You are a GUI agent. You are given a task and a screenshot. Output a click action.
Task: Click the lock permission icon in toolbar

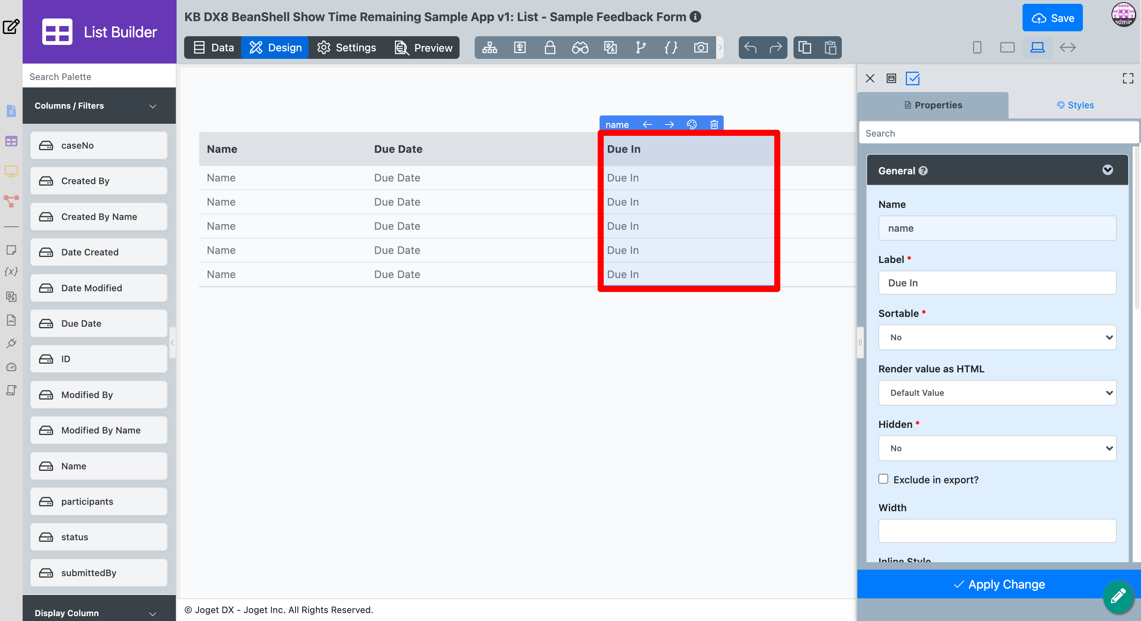click(550, 48)
